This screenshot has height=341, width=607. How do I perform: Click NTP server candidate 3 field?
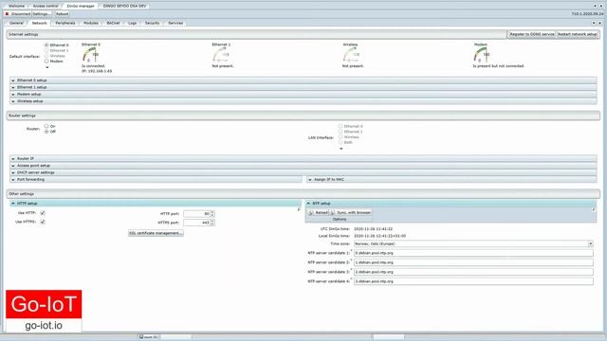[473, 272]
